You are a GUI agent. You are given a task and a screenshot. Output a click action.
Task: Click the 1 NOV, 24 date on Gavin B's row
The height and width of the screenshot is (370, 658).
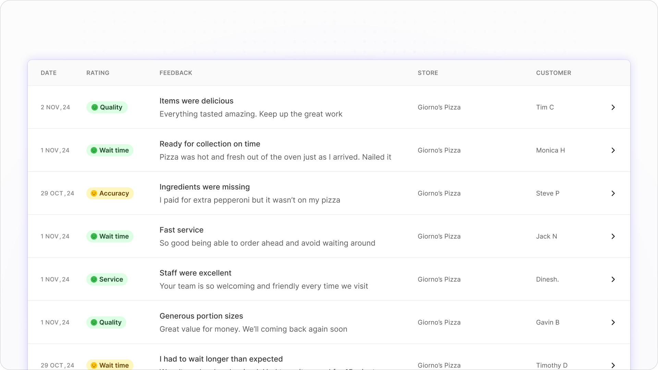point(55,322)
